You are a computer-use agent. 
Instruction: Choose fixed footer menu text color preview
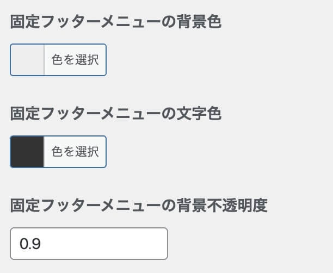pos(27,152)
